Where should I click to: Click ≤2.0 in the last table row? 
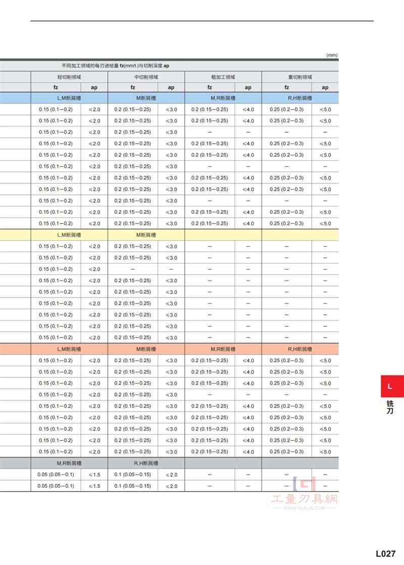click(171, 486)
